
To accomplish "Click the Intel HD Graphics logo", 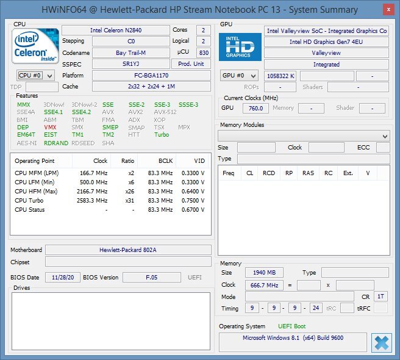I will pyautogui.click(x=240, y=47).
